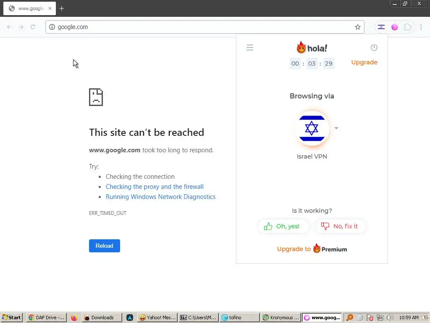Click the volume speaker tray icon
This screenshot has width=430, height=323.
(390, 318)
